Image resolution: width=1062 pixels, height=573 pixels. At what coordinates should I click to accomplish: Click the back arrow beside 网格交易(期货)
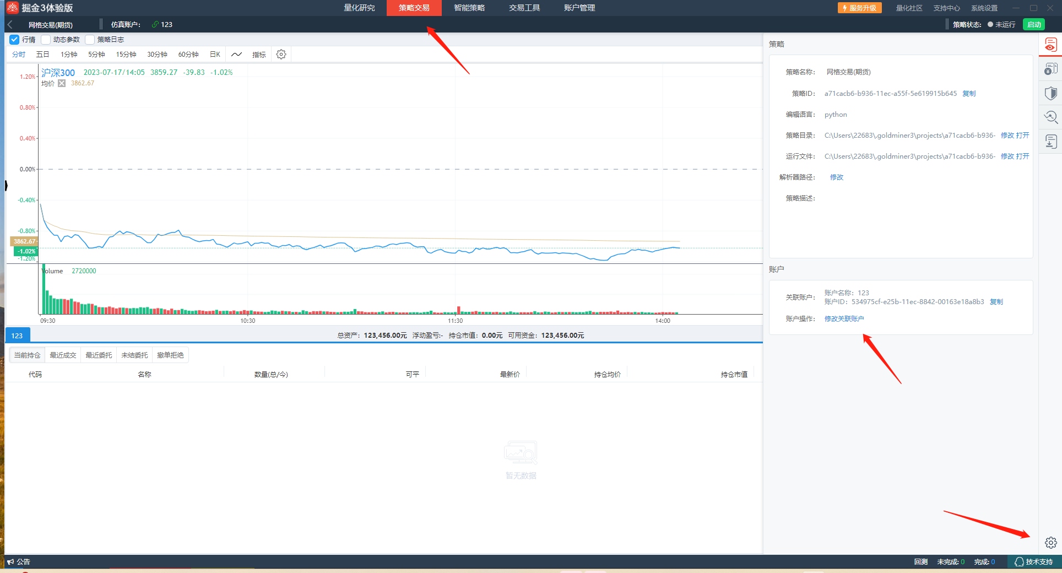[10, 25]
